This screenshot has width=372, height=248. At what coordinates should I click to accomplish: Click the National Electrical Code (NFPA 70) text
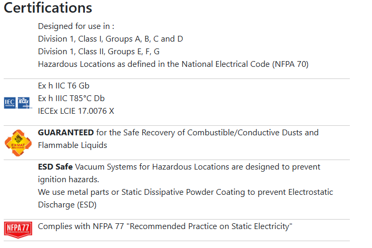point(245,64)
